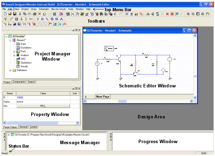215x156 pixels.
Task: Click the RES_ info button
Action: (x=43, y=106)
